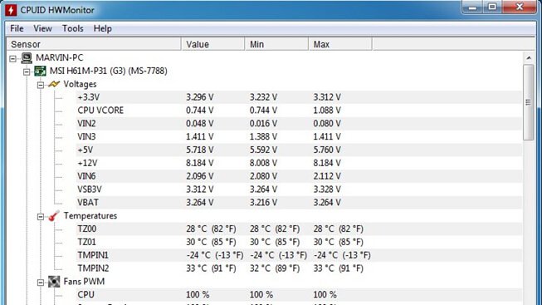542x305 pixels.
Task: Click VIN3 min value 1.388 V
Action: (x=263, y=137)
